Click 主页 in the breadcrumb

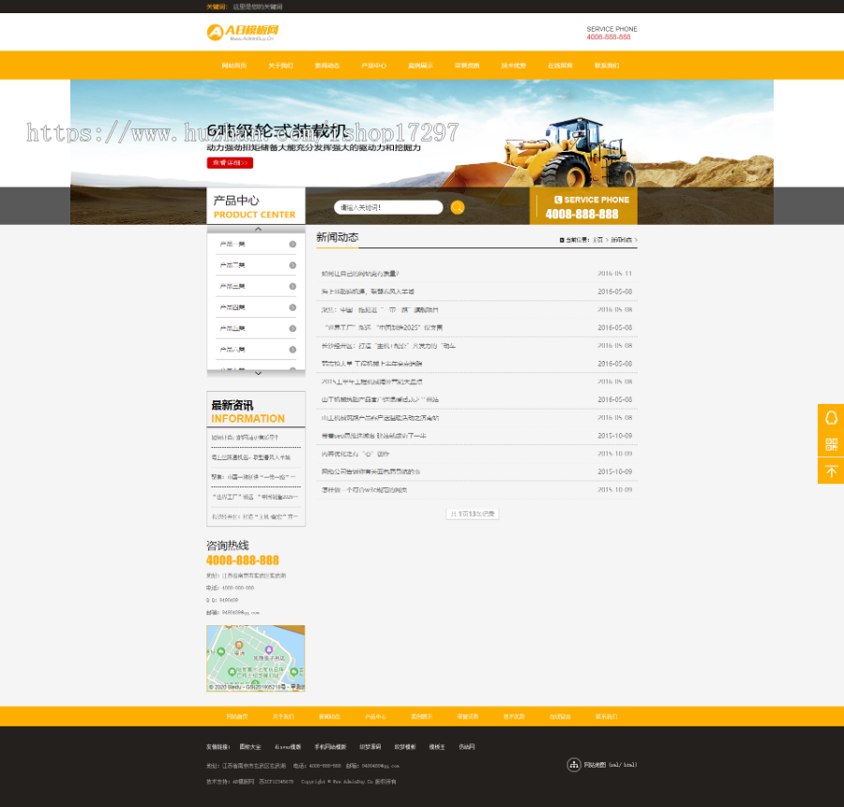(598, 240)
